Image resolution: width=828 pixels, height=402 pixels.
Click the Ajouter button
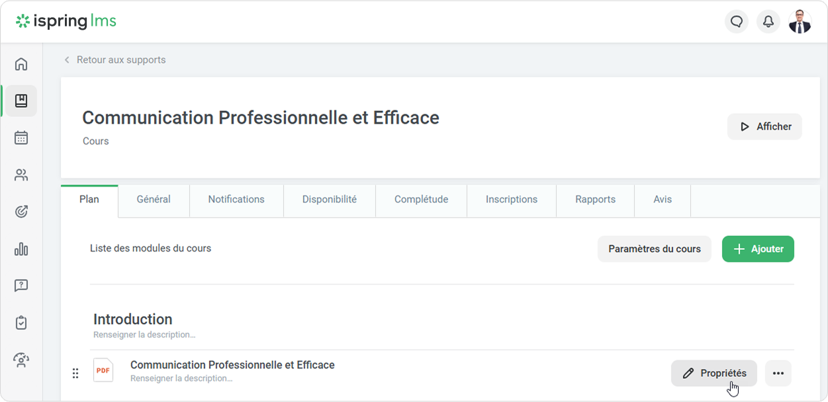[x=758, y=249]
